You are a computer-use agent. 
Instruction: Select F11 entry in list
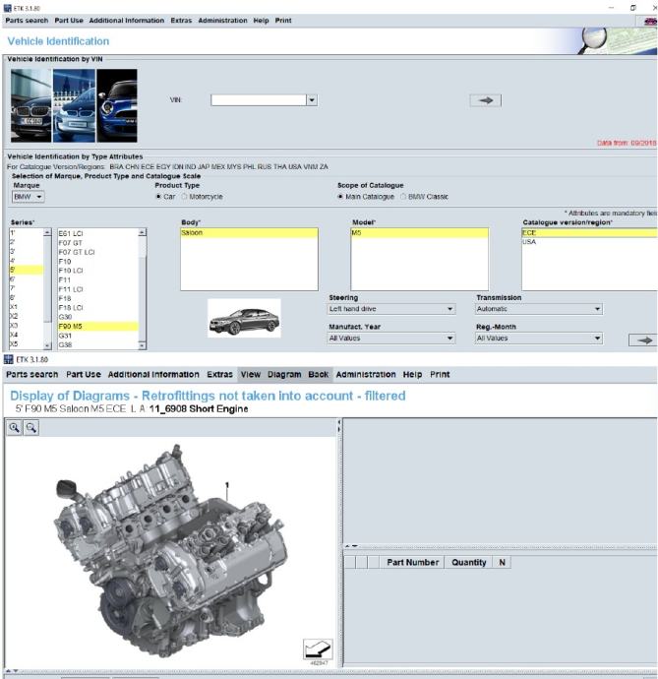pyautogui.click(x=97, y=280)
